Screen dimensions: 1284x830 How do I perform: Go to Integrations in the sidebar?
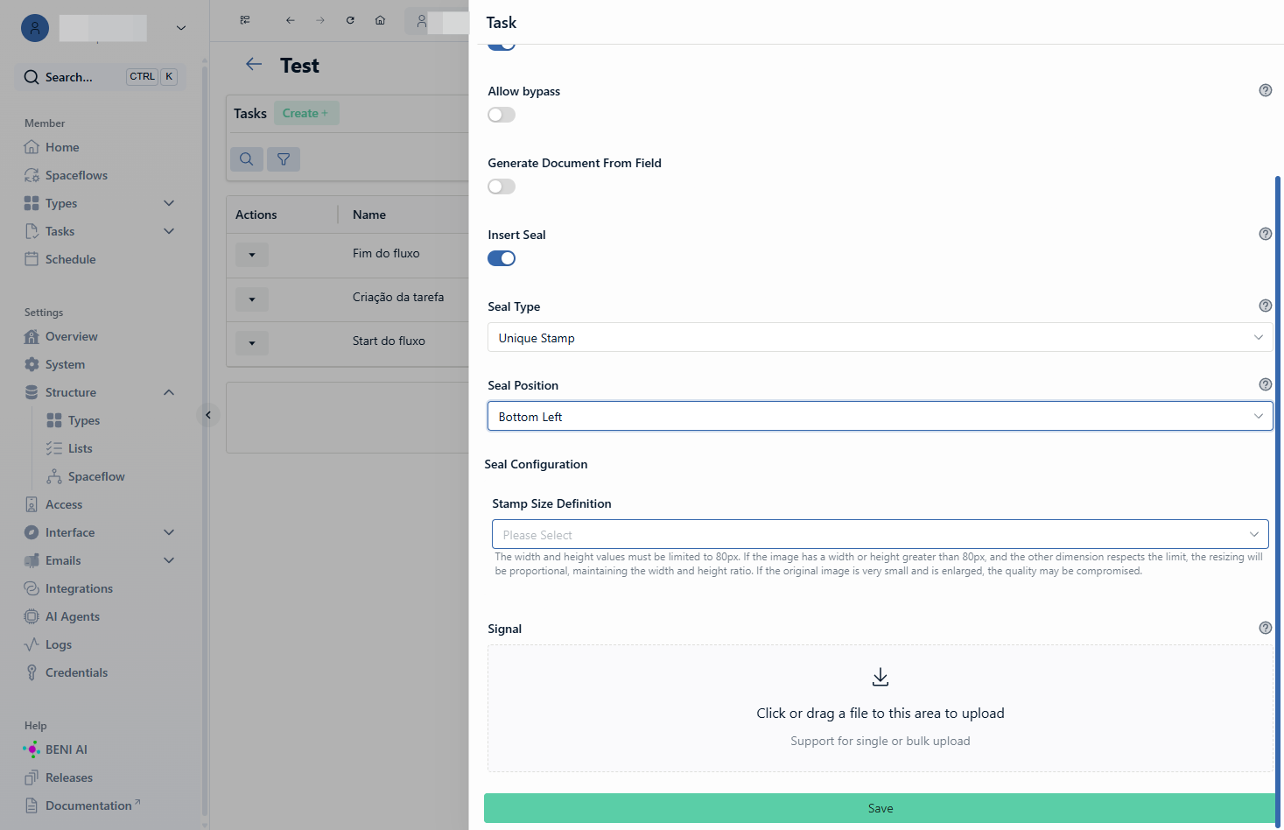coord(79,588)
